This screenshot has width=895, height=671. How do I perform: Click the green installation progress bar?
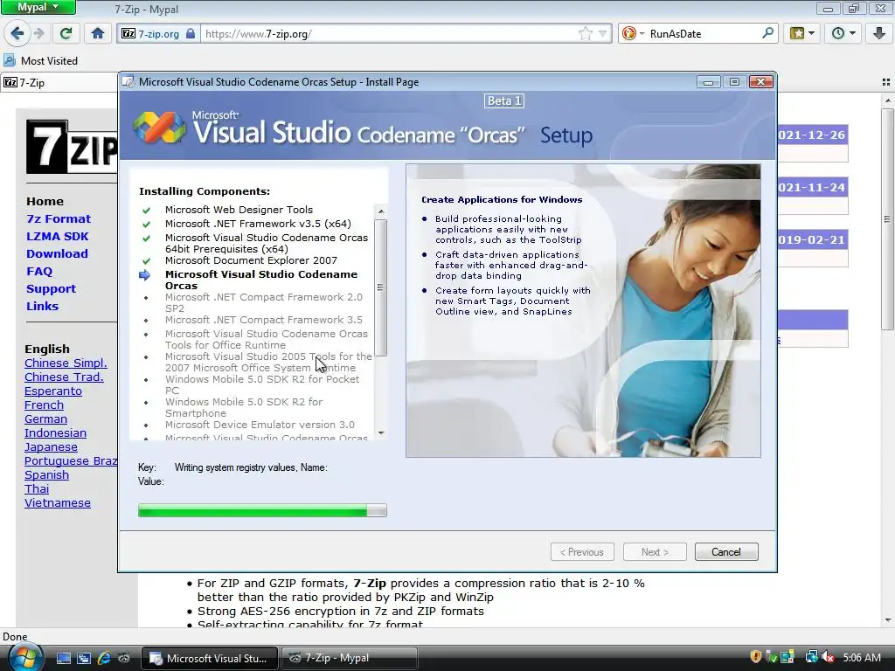(x=262, y=510)
